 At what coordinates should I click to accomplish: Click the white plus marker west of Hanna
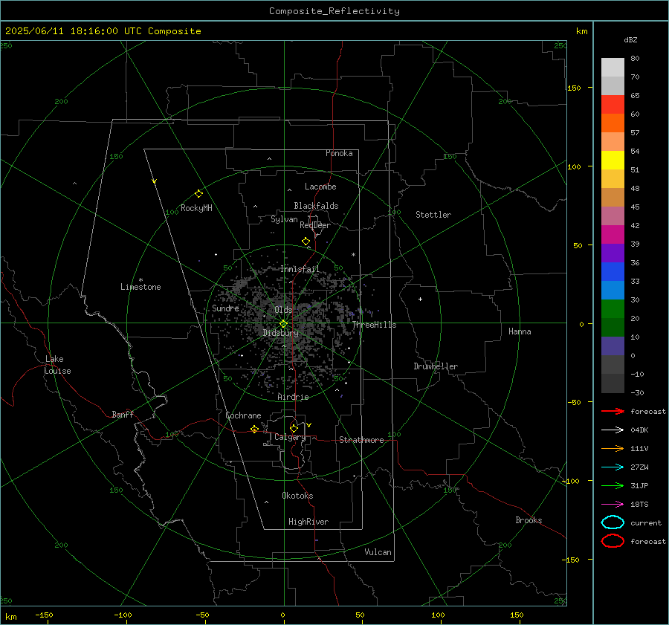(420, 299)
